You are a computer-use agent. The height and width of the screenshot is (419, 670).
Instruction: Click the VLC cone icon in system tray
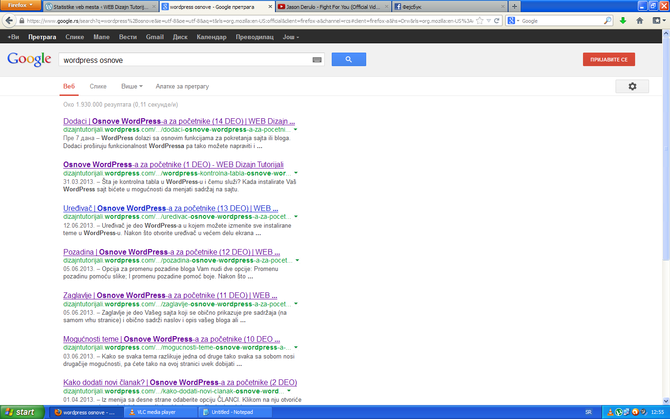[610, 412]
